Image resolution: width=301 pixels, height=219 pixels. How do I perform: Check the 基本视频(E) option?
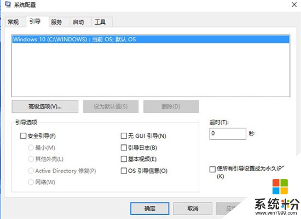point(124,159)
